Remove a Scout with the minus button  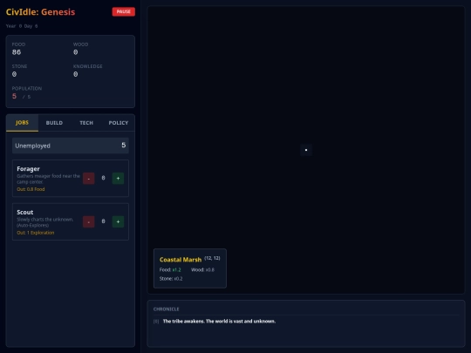pos(89,221)
